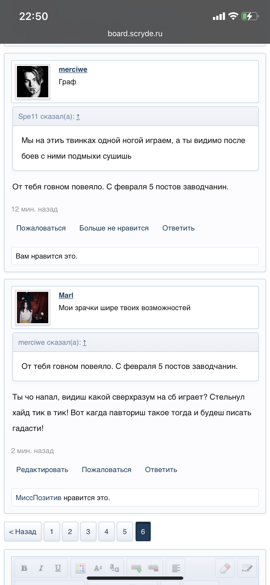270x585 pixels.
Task: Open Marl's profile
Action: point(66,295)
